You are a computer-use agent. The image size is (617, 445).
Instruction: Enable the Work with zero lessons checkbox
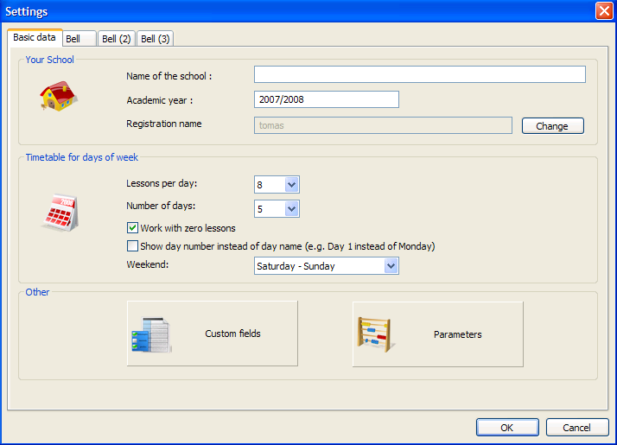133,228
